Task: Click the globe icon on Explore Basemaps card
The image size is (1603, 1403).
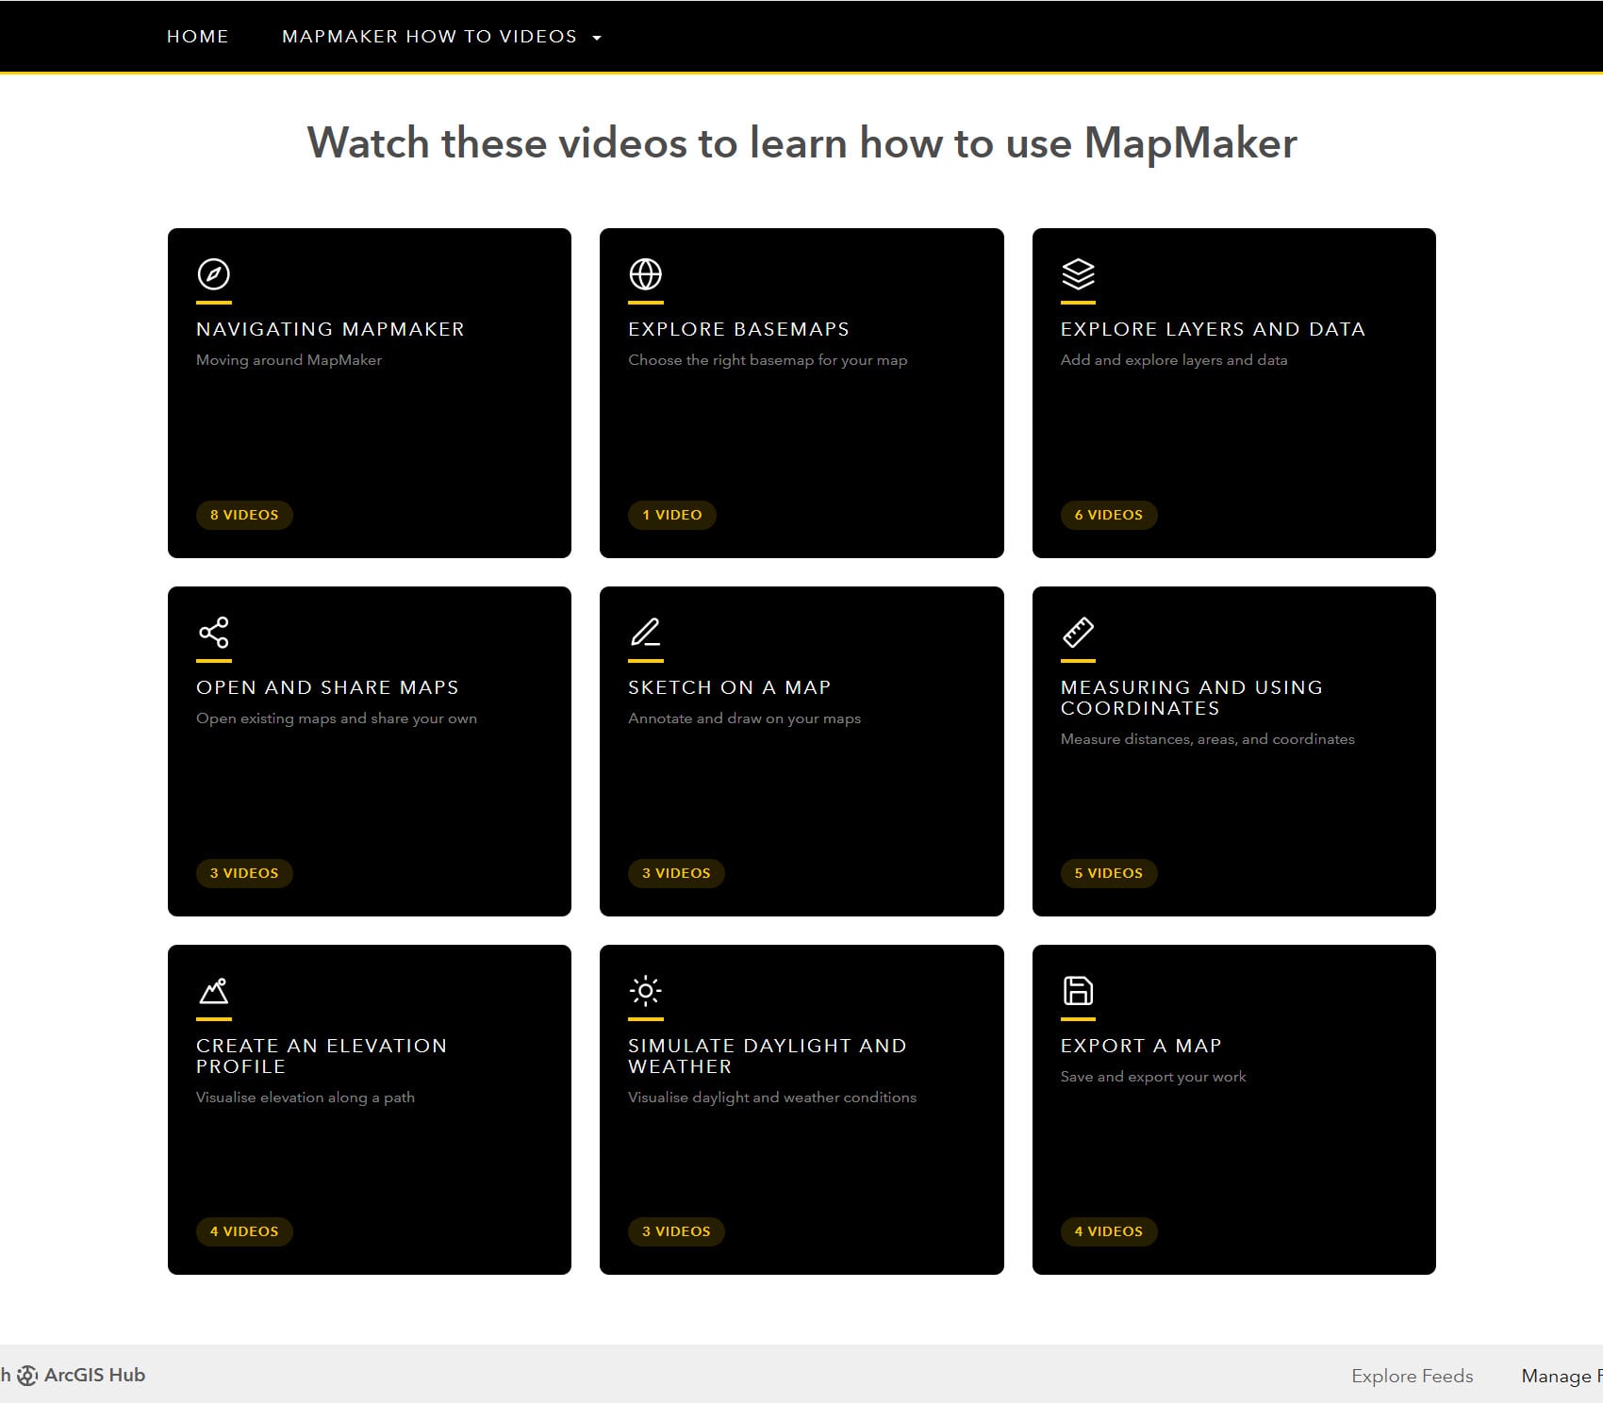Action: click(646, 274)
